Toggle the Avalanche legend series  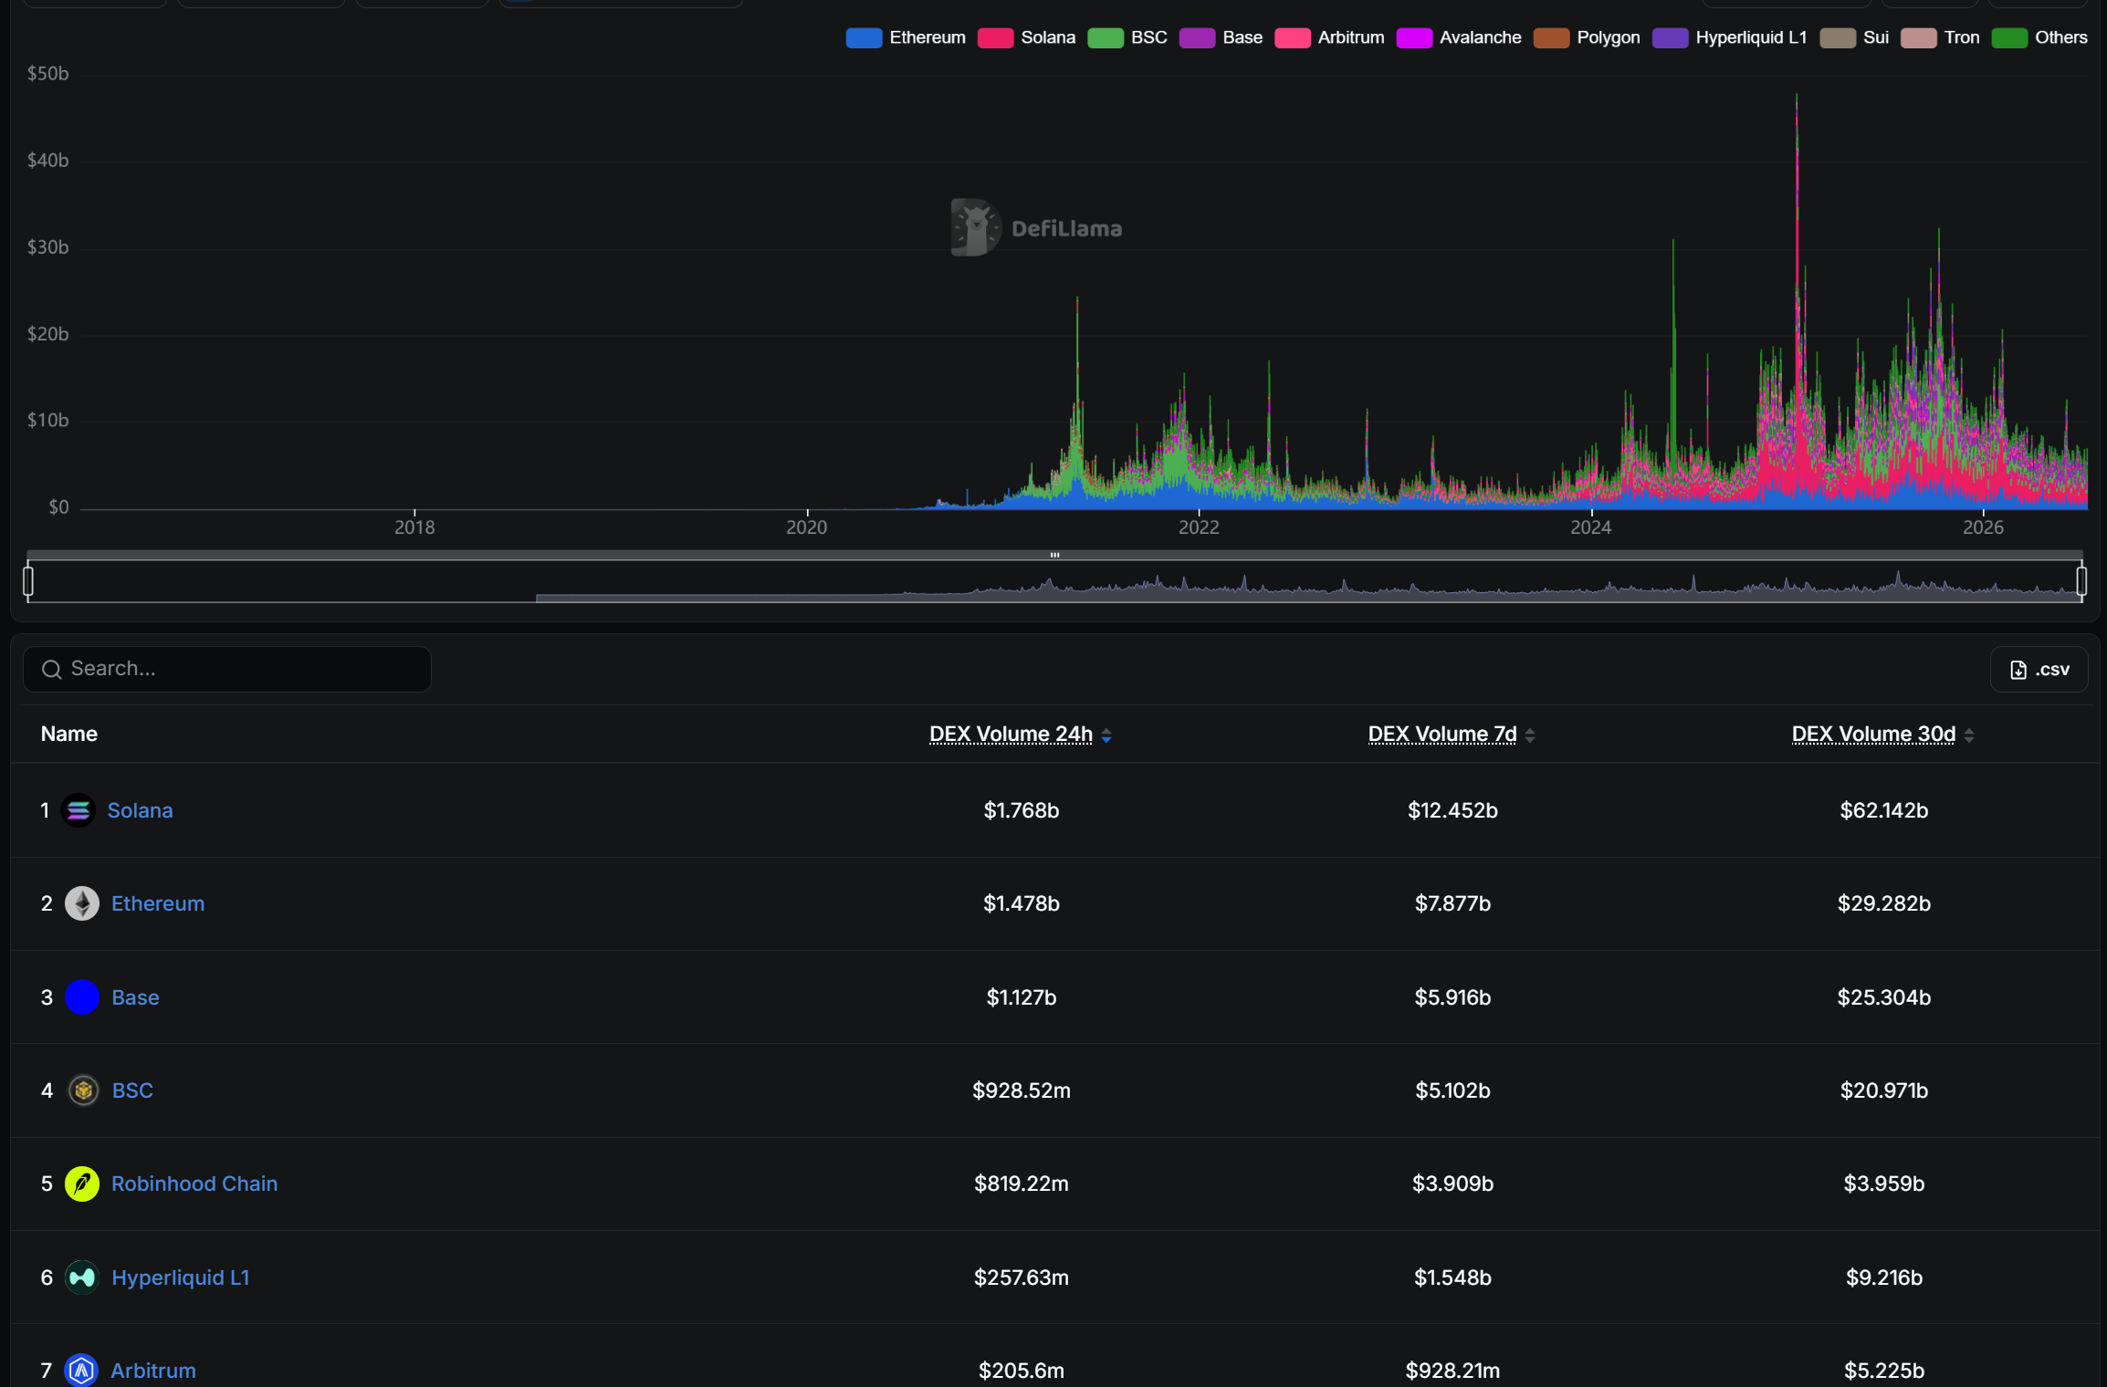[1459, 37]
